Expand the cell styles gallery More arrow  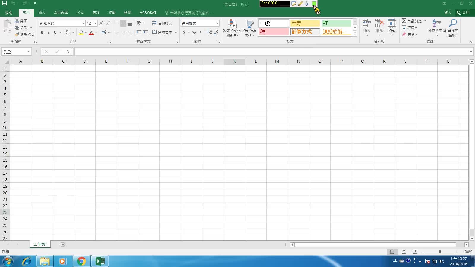355,34
